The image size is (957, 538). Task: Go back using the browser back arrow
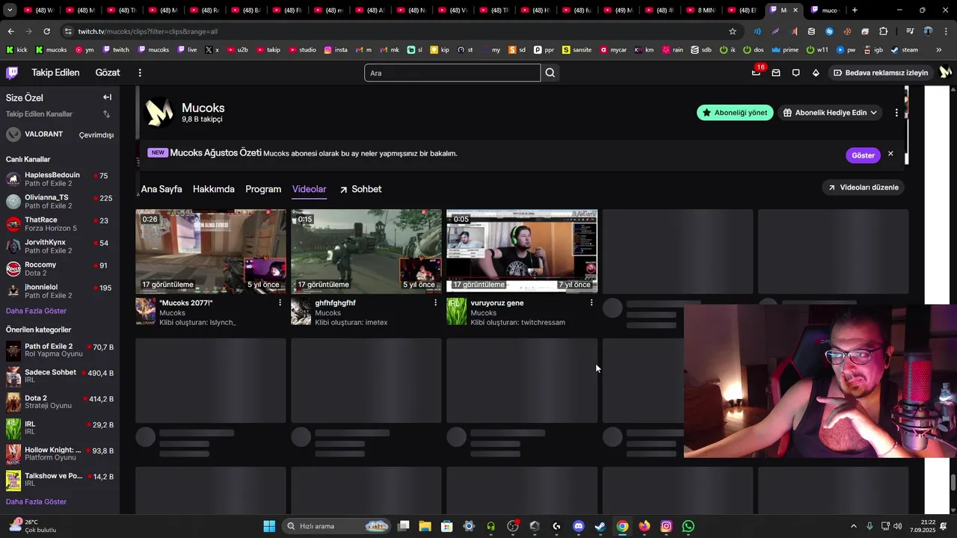[10, 31]
